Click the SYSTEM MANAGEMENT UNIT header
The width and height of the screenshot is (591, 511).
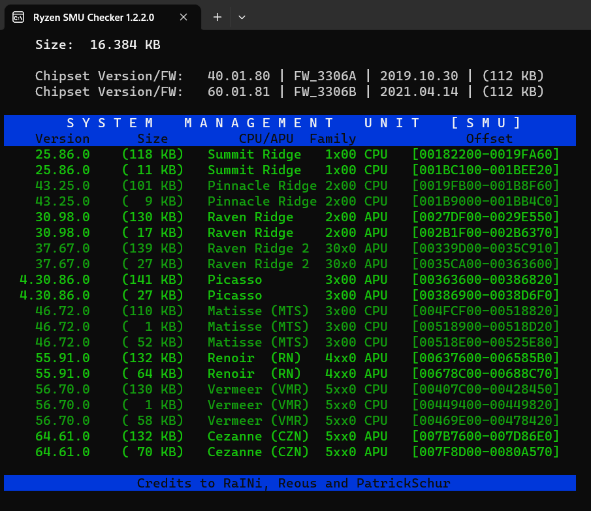pos(294,123)
